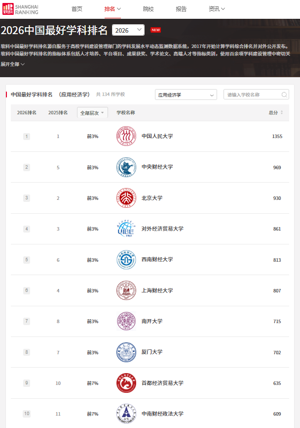The height and width of the screenshot is (428, 300).
Task: Click the score 702
Action: (x=277, y=352)
